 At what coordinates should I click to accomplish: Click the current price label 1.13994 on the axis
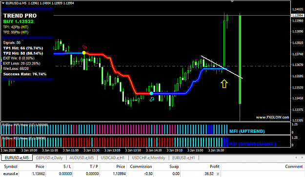[298, 15]
